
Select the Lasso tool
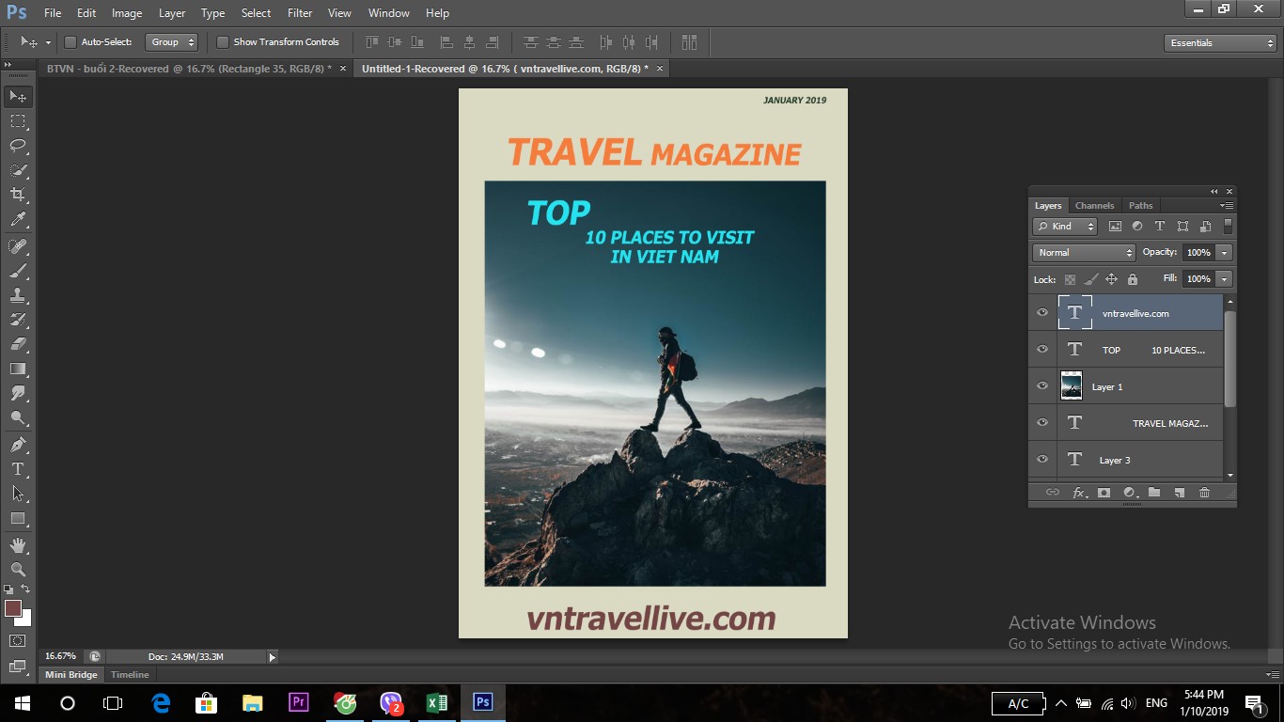18,146
